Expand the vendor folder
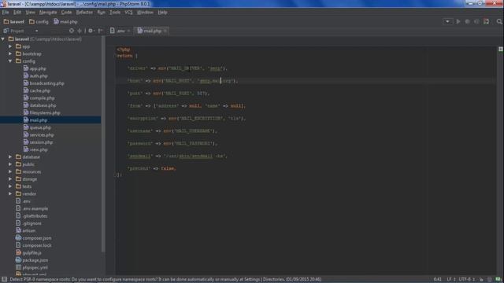 (10, 194)
